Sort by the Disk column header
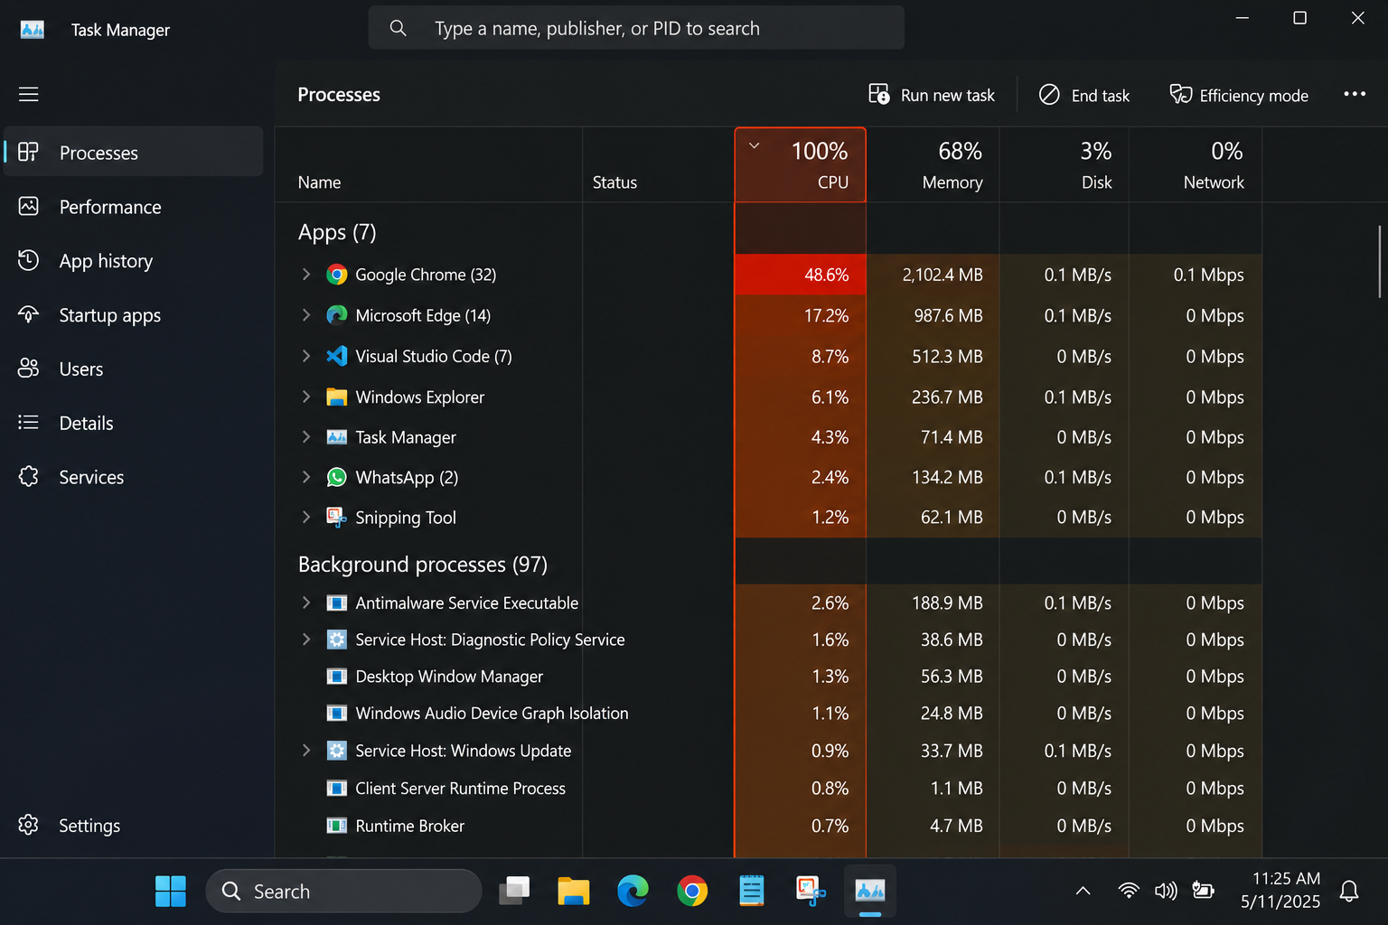The image size is (1388, 925). point(1064,164)
